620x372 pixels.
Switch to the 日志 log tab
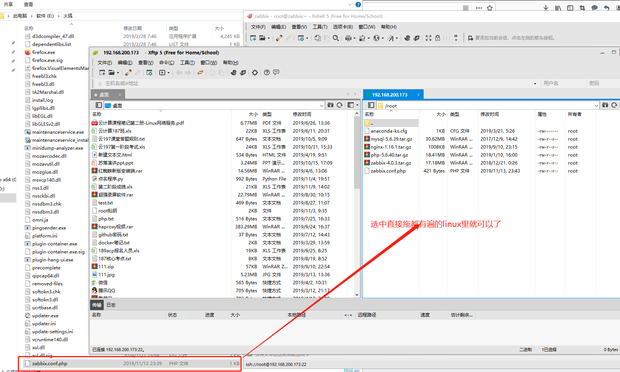(111, 305)
